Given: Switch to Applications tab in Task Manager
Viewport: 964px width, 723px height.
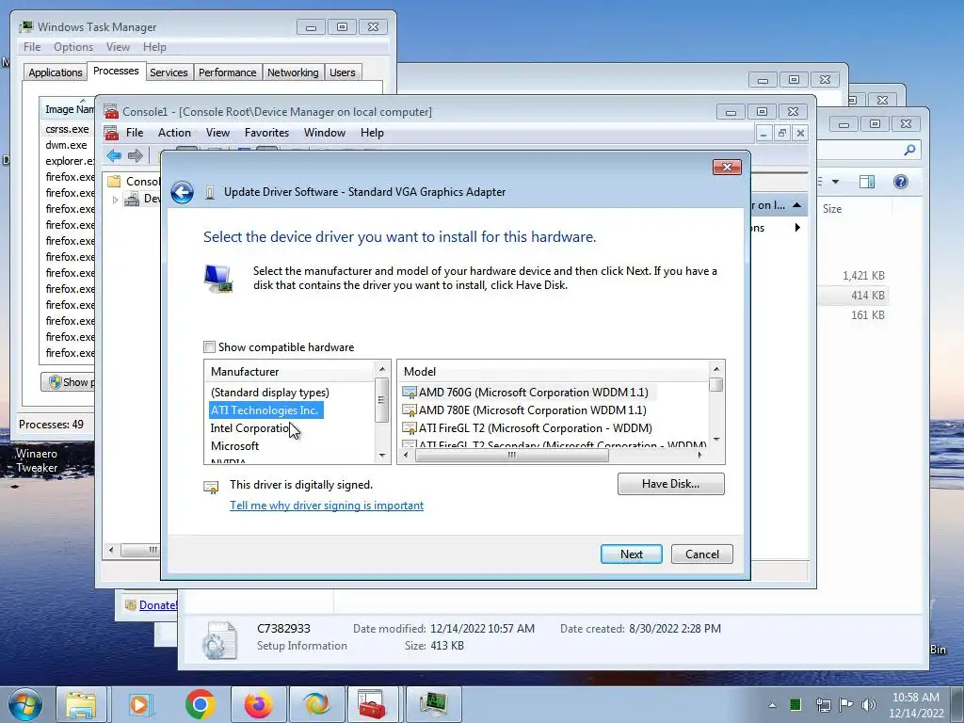Looking at the screenshot, I should coord(56,72).
